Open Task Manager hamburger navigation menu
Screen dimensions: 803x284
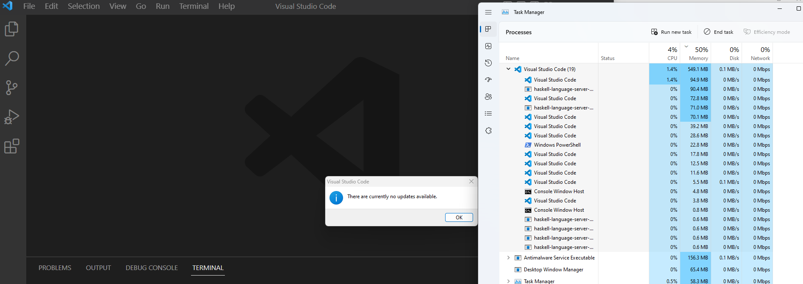(x=488, y=12)
